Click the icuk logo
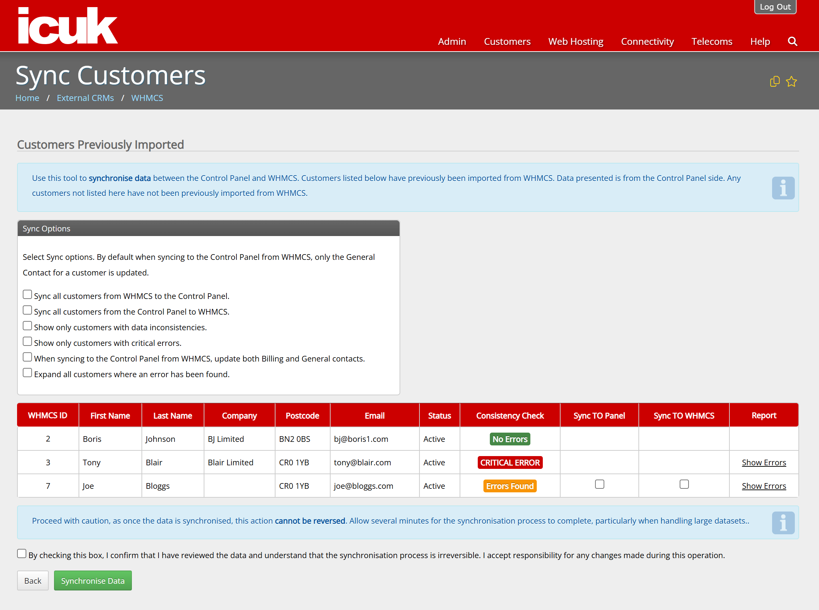This screenshot has height=610, width=819. tap(68, 26)
